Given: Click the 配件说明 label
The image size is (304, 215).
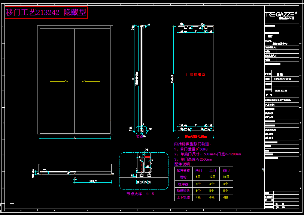Looking at the screenshot, I should (183, 164).
